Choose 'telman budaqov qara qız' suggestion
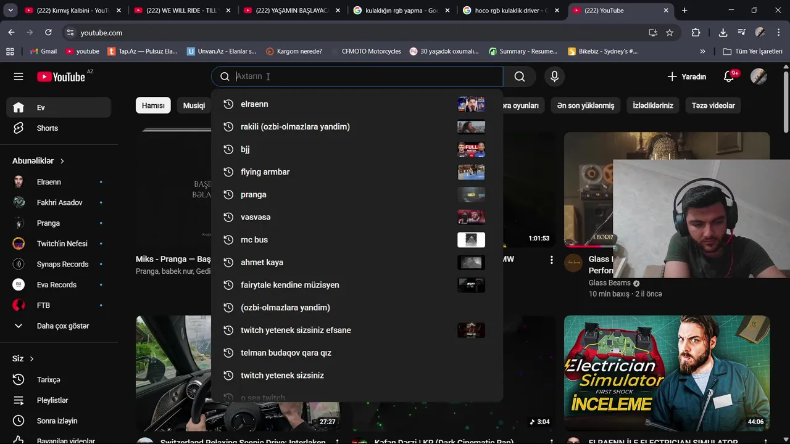The height and width of the screenshot is (444, 790). coord(357,353)
